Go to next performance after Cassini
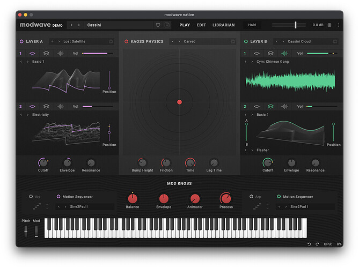Screen dimensions: 359x268 click(x=79, y=25)
